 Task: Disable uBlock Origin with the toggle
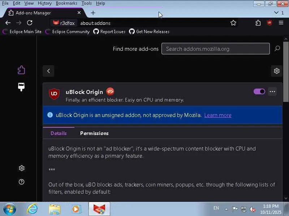click(x=259, y=91)
